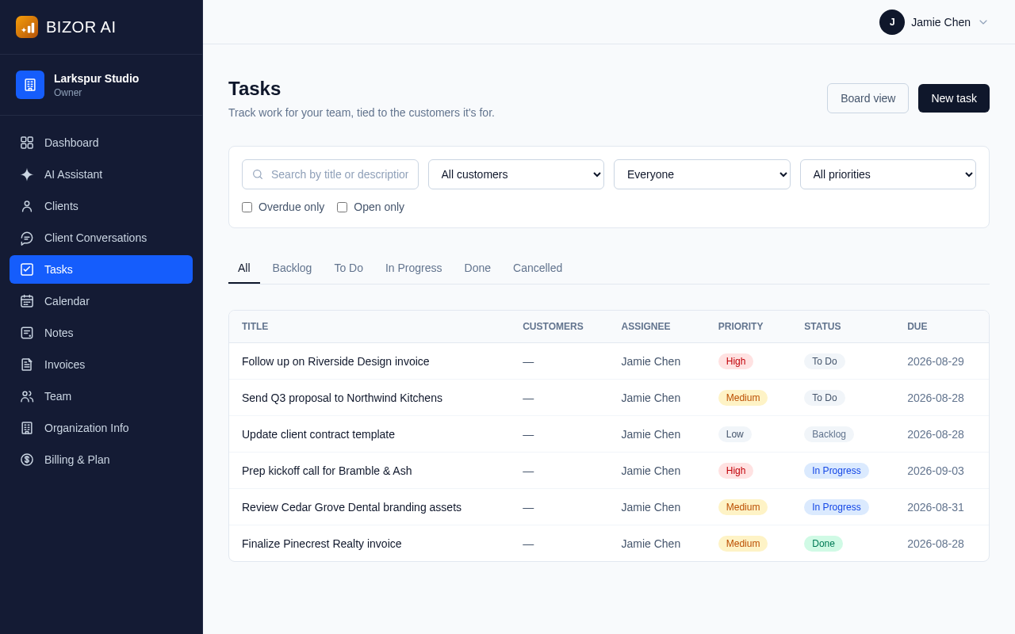Switch to the To Do tab
This screenshot has height=634, width=1015.
point(349,268)
